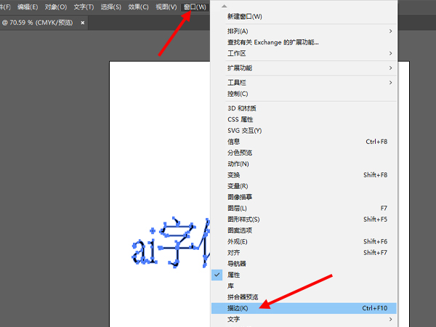
Task: Open the 外观(E) panel
Action: (x=238, y=241)
